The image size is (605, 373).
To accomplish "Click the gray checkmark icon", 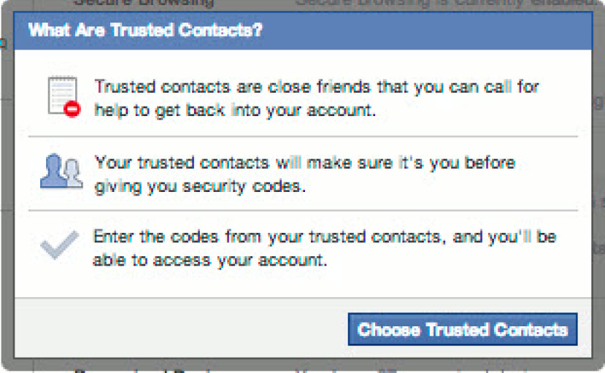I will click(x=59, y=245).
